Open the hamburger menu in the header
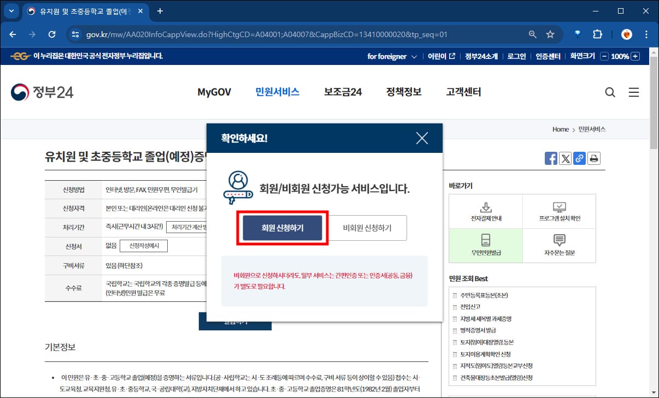The height and width of the screenshot is (398, 659). 633,92
